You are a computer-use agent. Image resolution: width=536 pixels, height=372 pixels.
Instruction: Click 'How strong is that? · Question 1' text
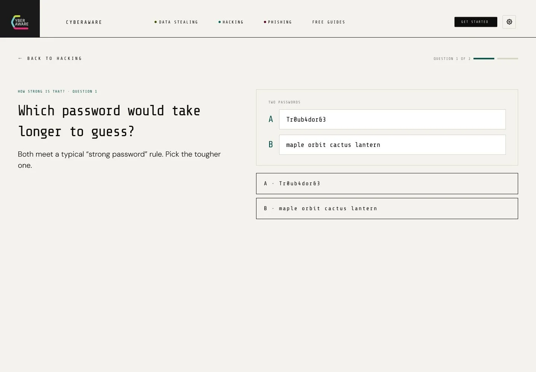pos(57,92)
